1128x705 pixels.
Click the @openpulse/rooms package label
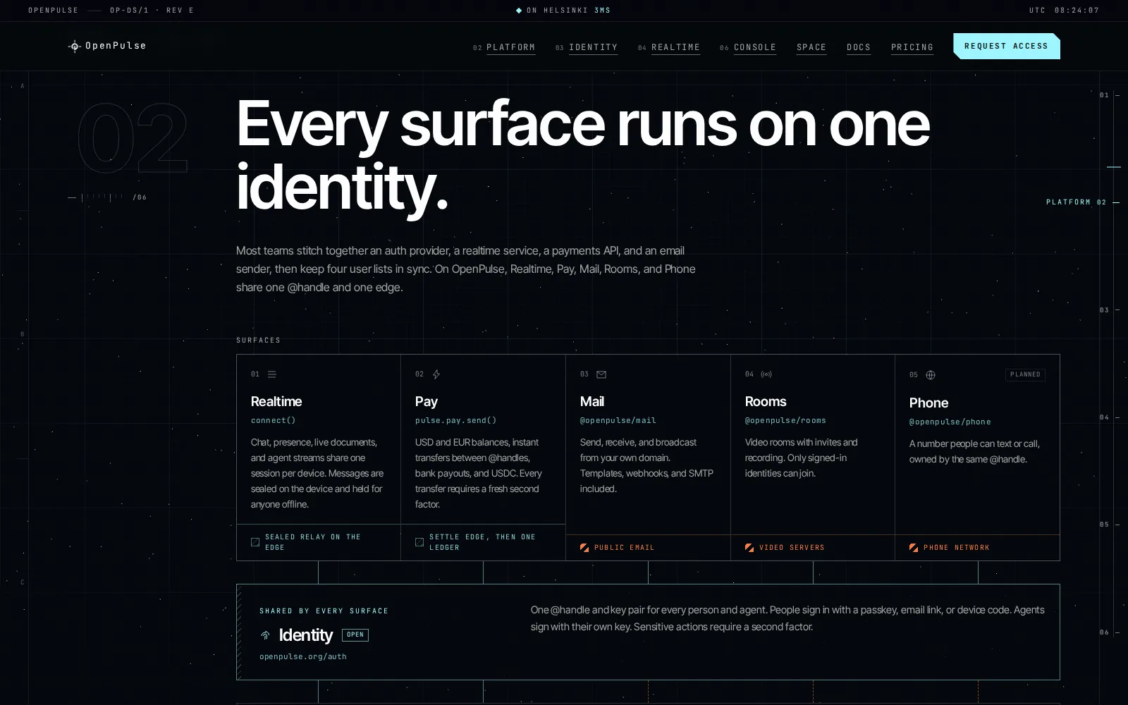coord(785,420)
